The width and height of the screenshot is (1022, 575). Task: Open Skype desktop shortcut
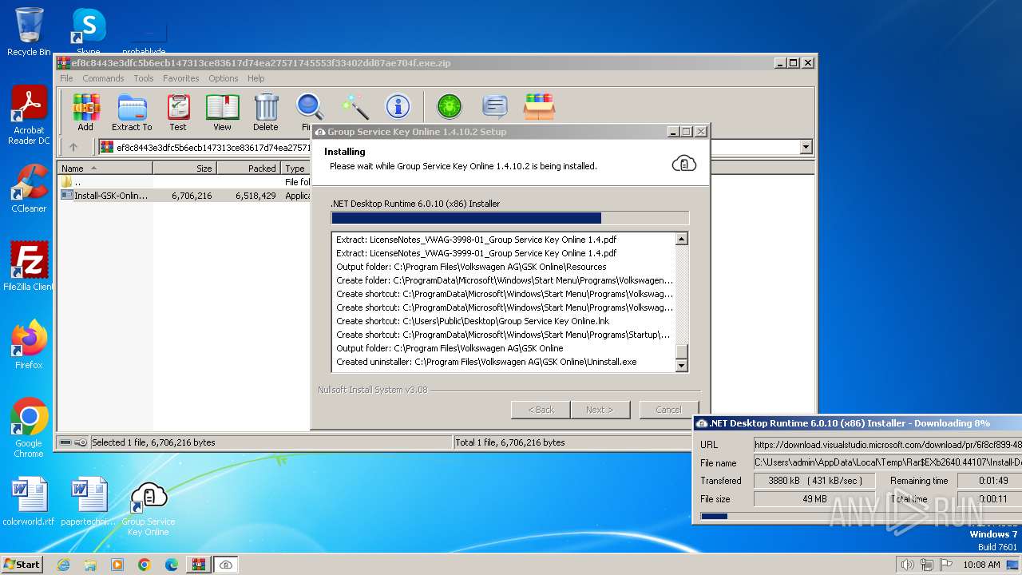pyautogui.click(x=89, y=32)
